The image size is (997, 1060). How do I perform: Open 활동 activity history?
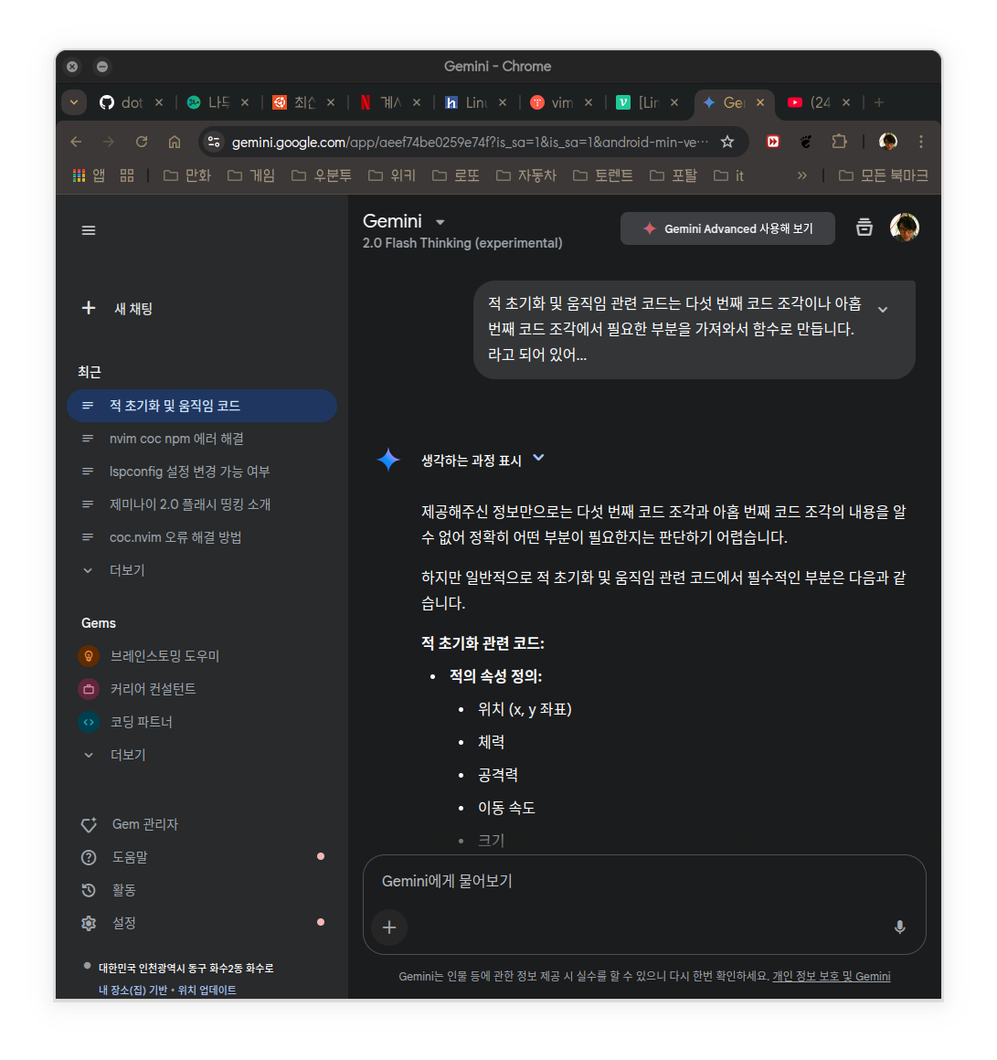point(201,890)
